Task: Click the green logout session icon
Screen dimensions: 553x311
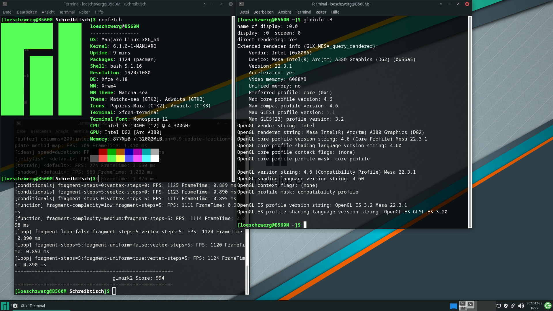Action: coord(548,306)
